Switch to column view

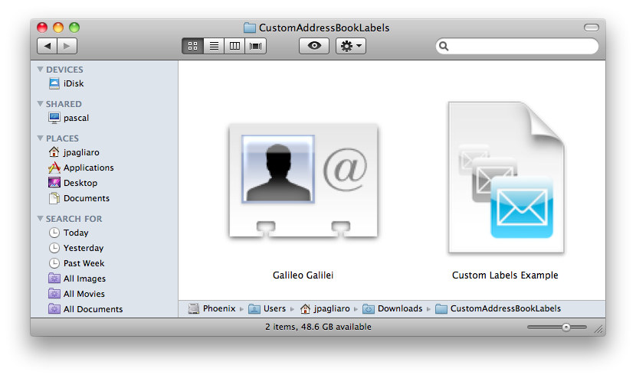234,46
